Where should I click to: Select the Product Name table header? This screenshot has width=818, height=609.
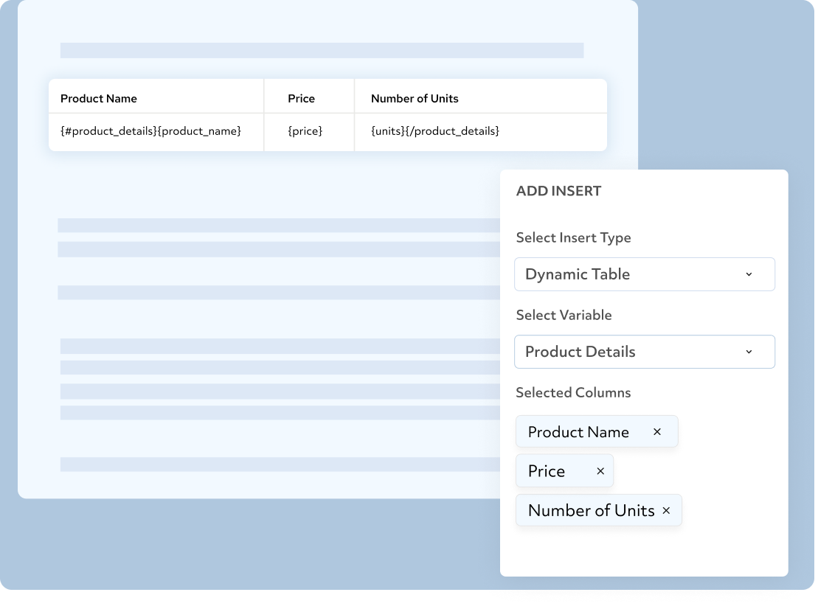point(98,98)
